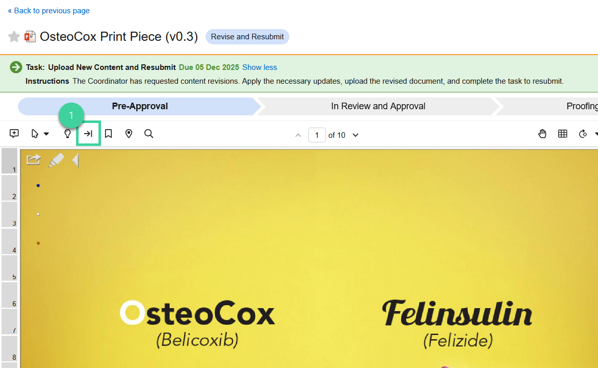Activate the hand pan tool
The height and width of the screenshot is (368, 598).
[542, 133]
